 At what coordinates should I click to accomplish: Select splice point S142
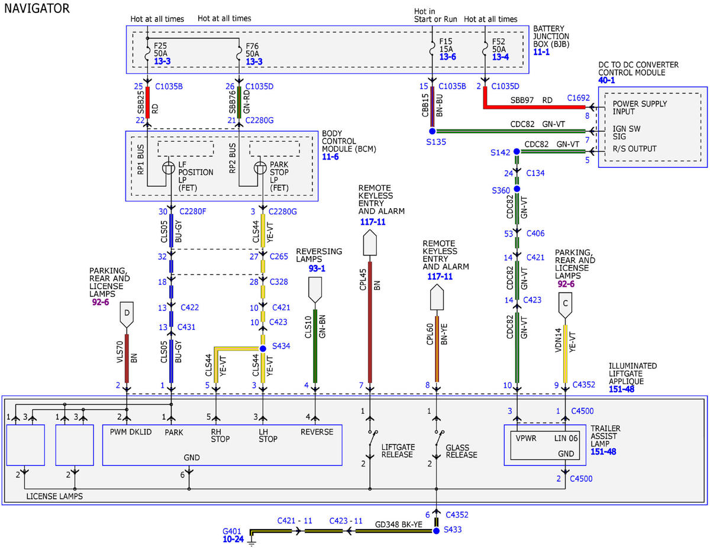517,151
